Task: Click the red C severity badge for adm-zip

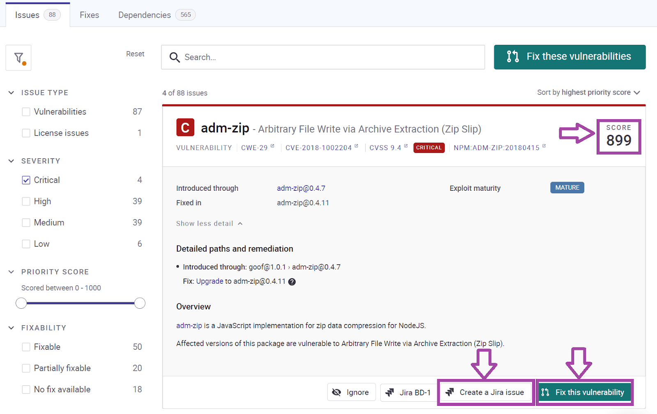Action: point(185,127)
